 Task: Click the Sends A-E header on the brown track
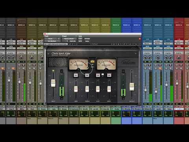(x=21, y=25)
